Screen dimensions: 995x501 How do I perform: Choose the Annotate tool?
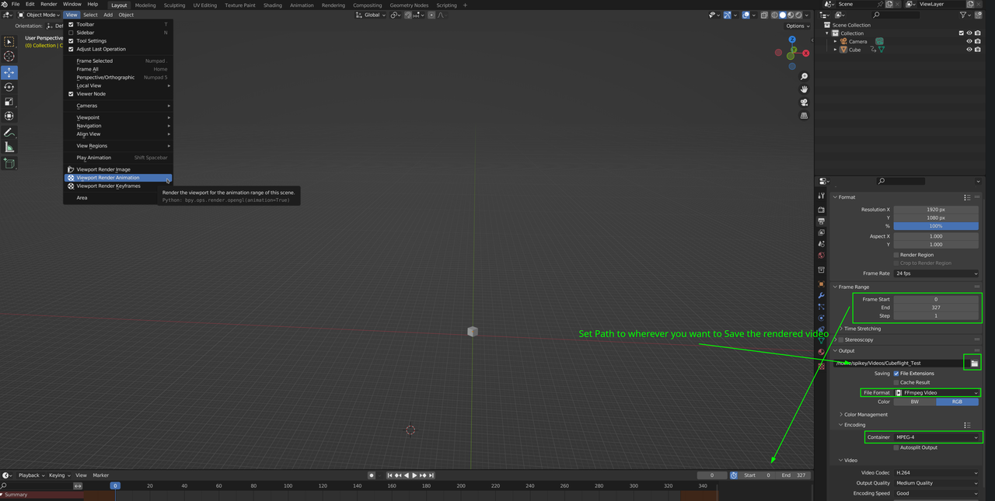coord(9,133)
